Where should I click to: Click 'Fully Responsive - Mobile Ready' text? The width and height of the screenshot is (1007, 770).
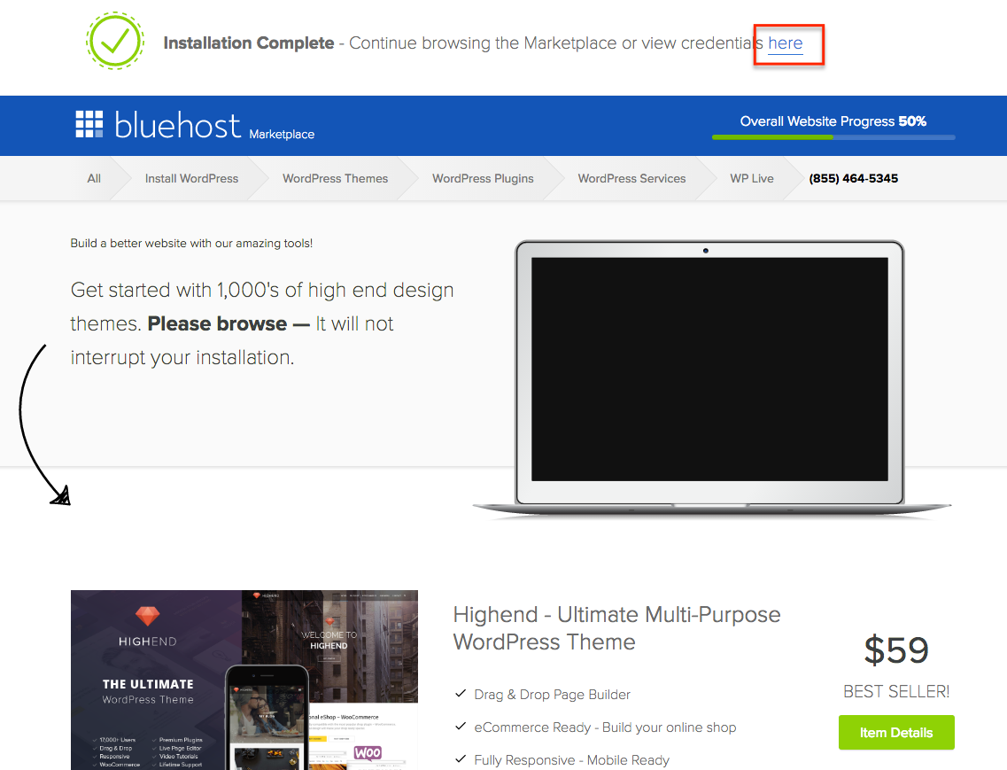pyautogui.click(x=571, y=759)
